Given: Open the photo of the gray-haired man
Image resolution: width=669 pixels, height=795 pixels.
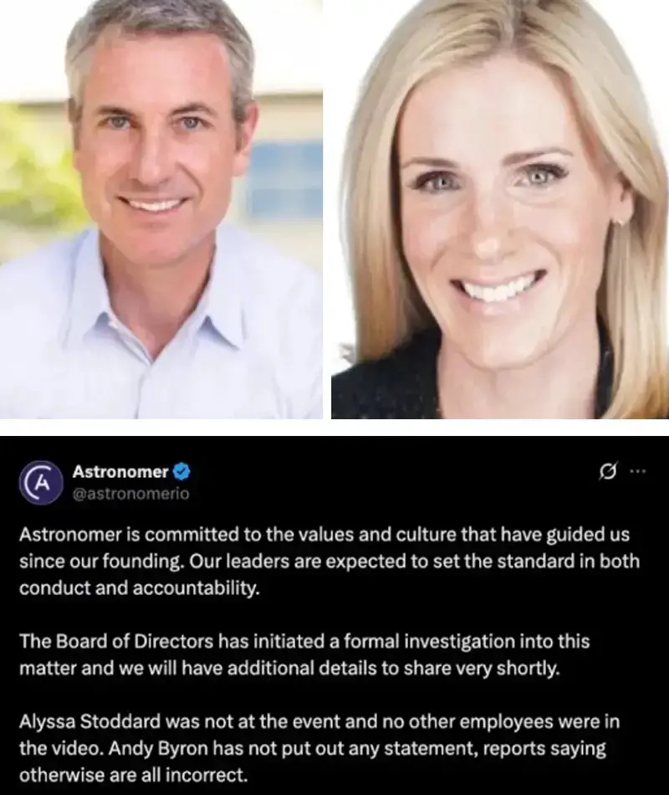Looking at the screenshot, I should 161,209.
